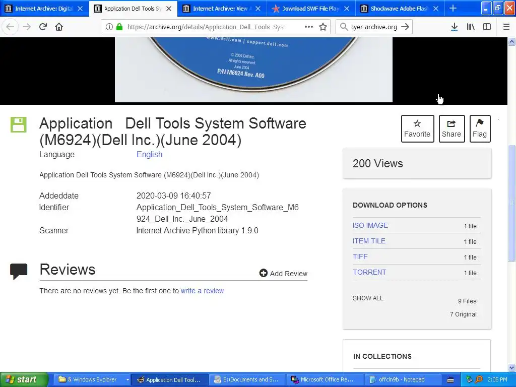This screenshot has width=516, height=387.
Task: Open the Library bookmarks panel
Action: 471,27
